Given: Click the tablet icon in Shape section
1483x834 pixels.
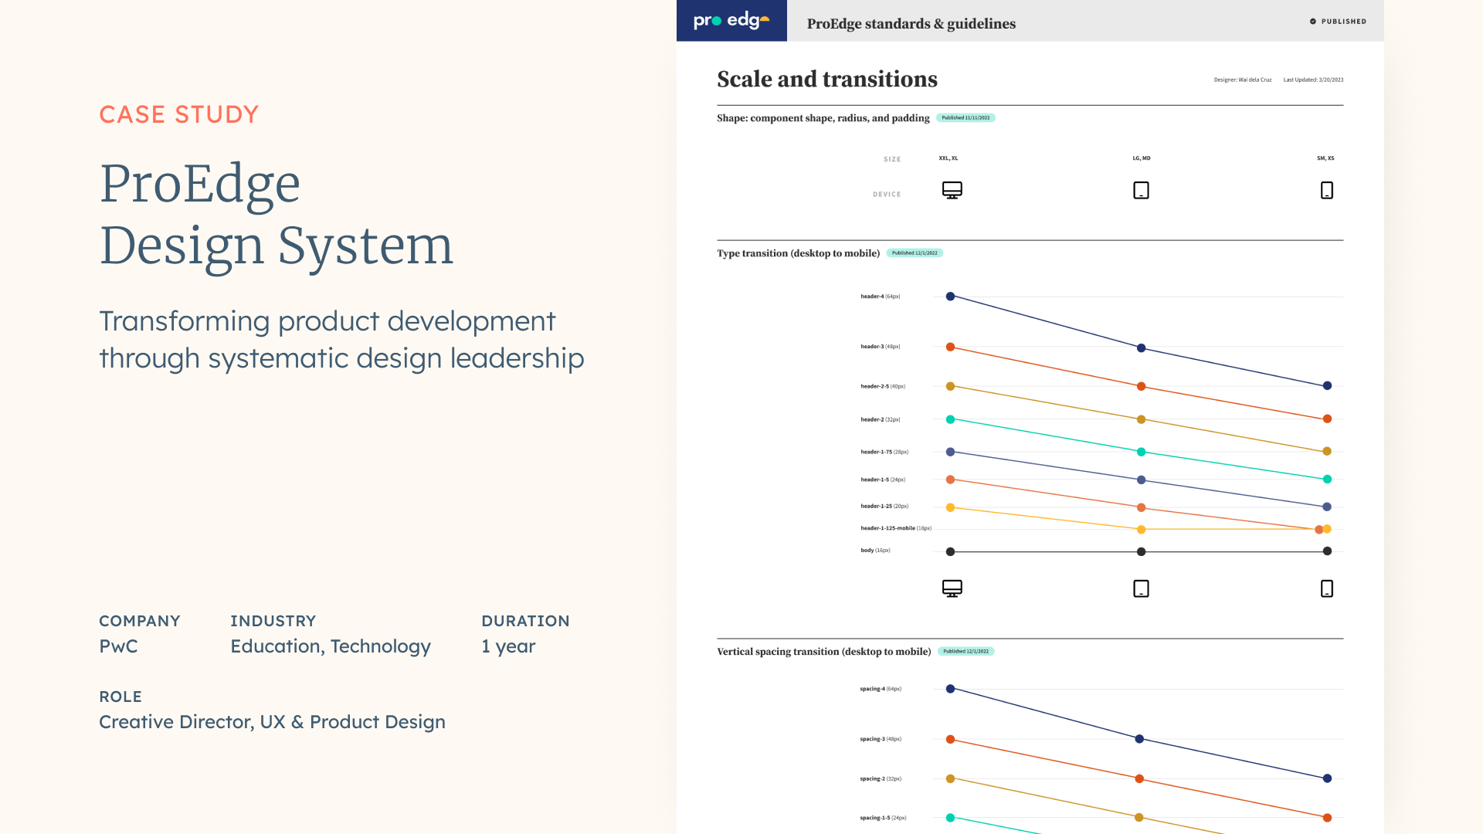Looking at the screenshot, I should 1141,190.
